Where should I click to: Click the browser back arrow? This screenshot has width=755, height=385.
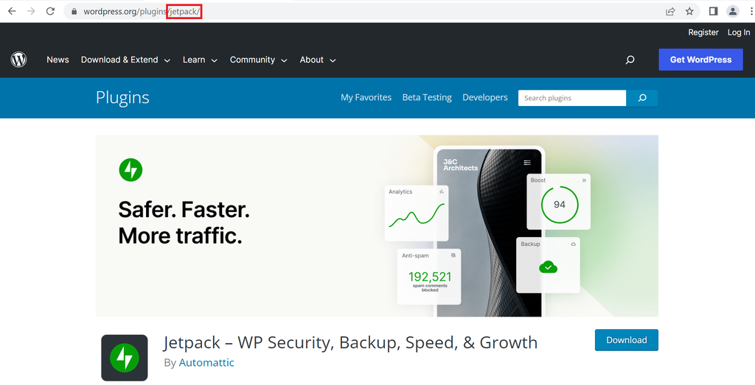pyautogui.click(x=12, y=11)
